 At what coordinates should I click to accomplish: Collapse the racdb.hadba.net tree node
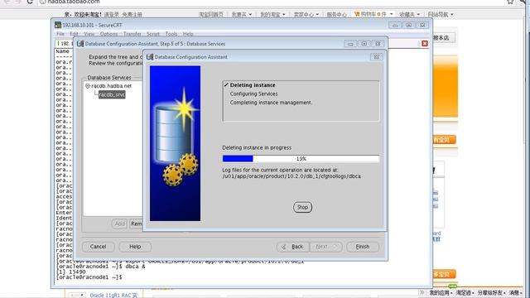tap(88, 86)
